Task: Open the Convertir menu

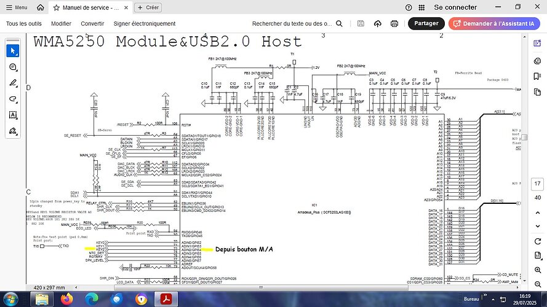Action: [x=92, y=24]
